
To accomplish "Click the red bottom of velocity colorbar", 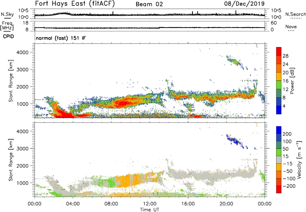I will [x=279, y=189].
